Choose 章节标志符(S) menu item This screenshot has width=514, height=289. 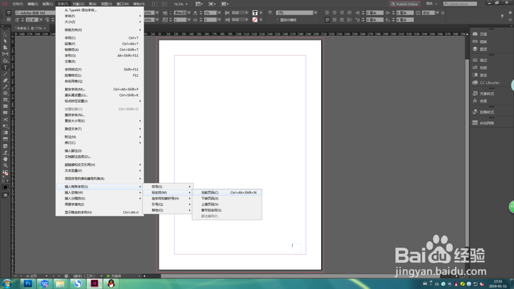tap(227, 210)
